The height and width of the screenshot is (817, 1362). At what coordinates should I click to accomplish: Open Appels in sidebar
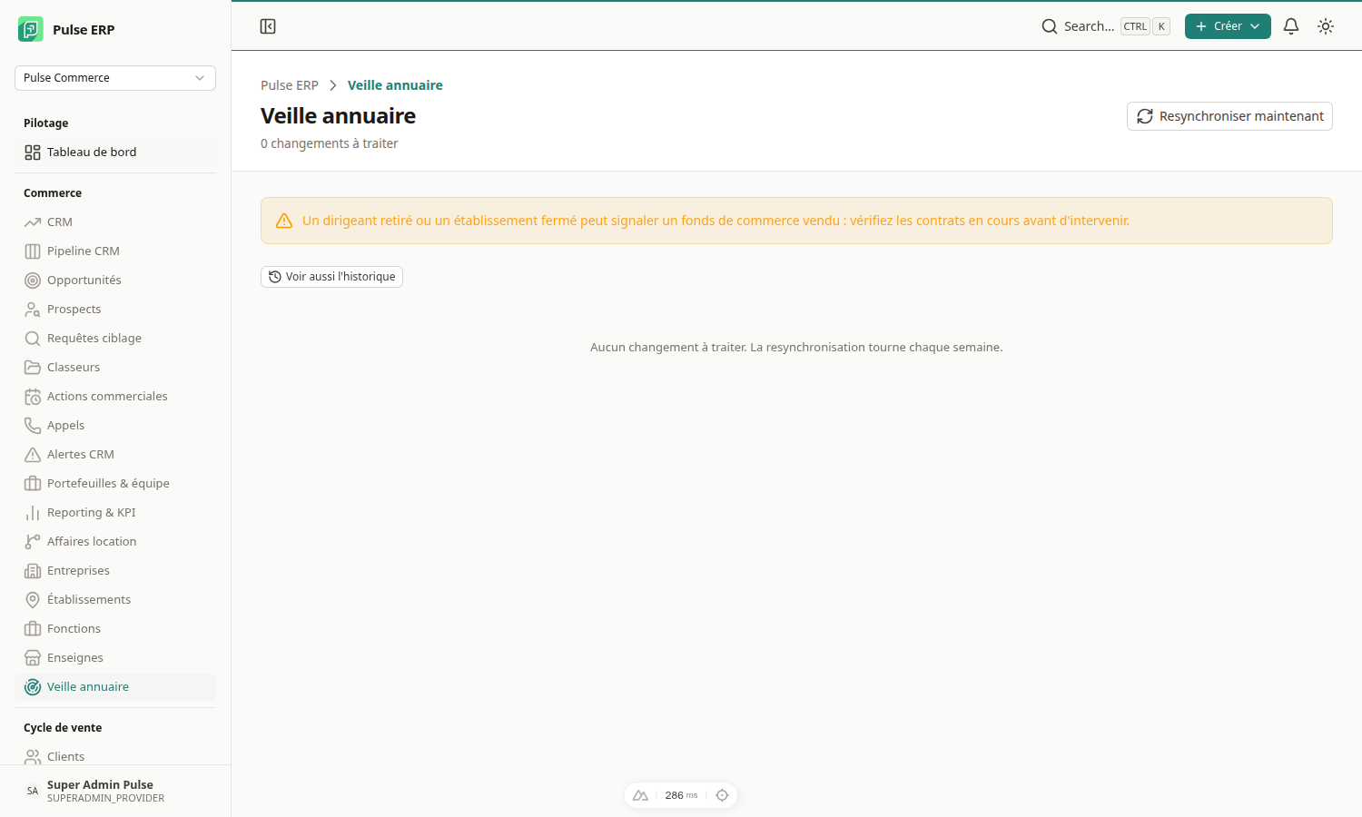[115, 426]
